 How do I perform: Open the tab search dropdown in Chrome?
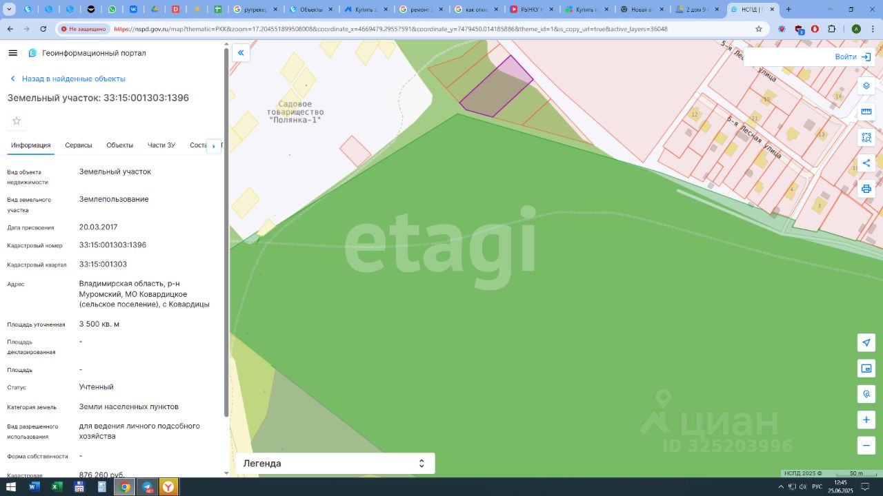(10, 10)
